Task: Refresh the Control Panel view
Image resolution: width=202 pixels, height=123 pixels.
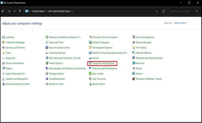Action: (x=164, y=11)
